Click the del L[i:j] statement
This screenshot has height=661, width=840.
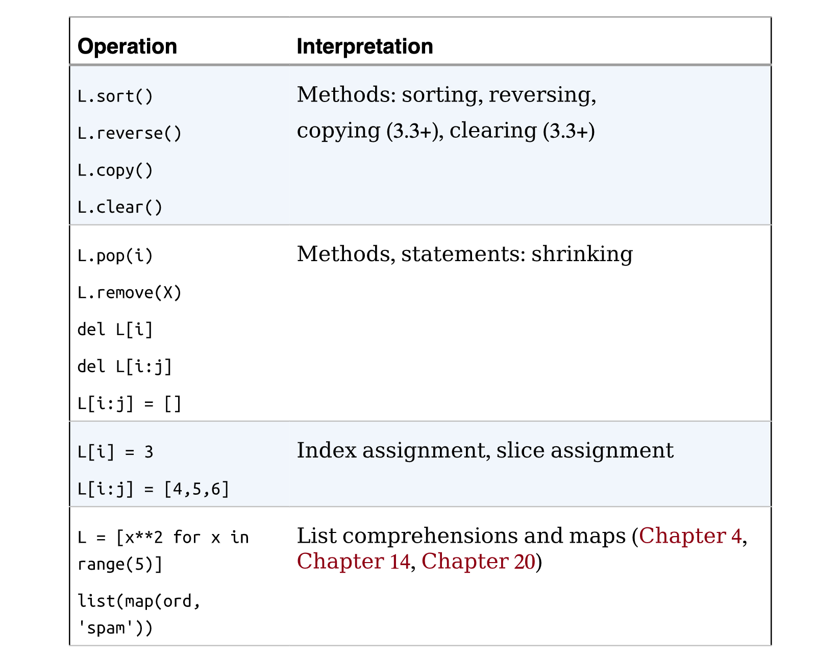[x=125, y=367]
